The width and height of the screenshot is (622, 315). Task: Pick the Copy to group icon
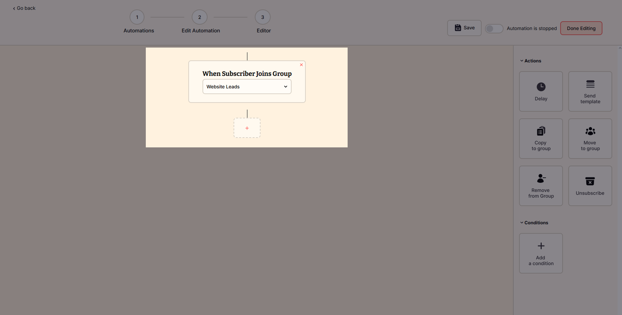coord(541,131)
